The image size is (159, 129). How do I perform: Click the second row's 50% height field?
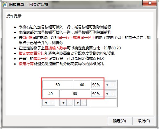coord(97,94)
